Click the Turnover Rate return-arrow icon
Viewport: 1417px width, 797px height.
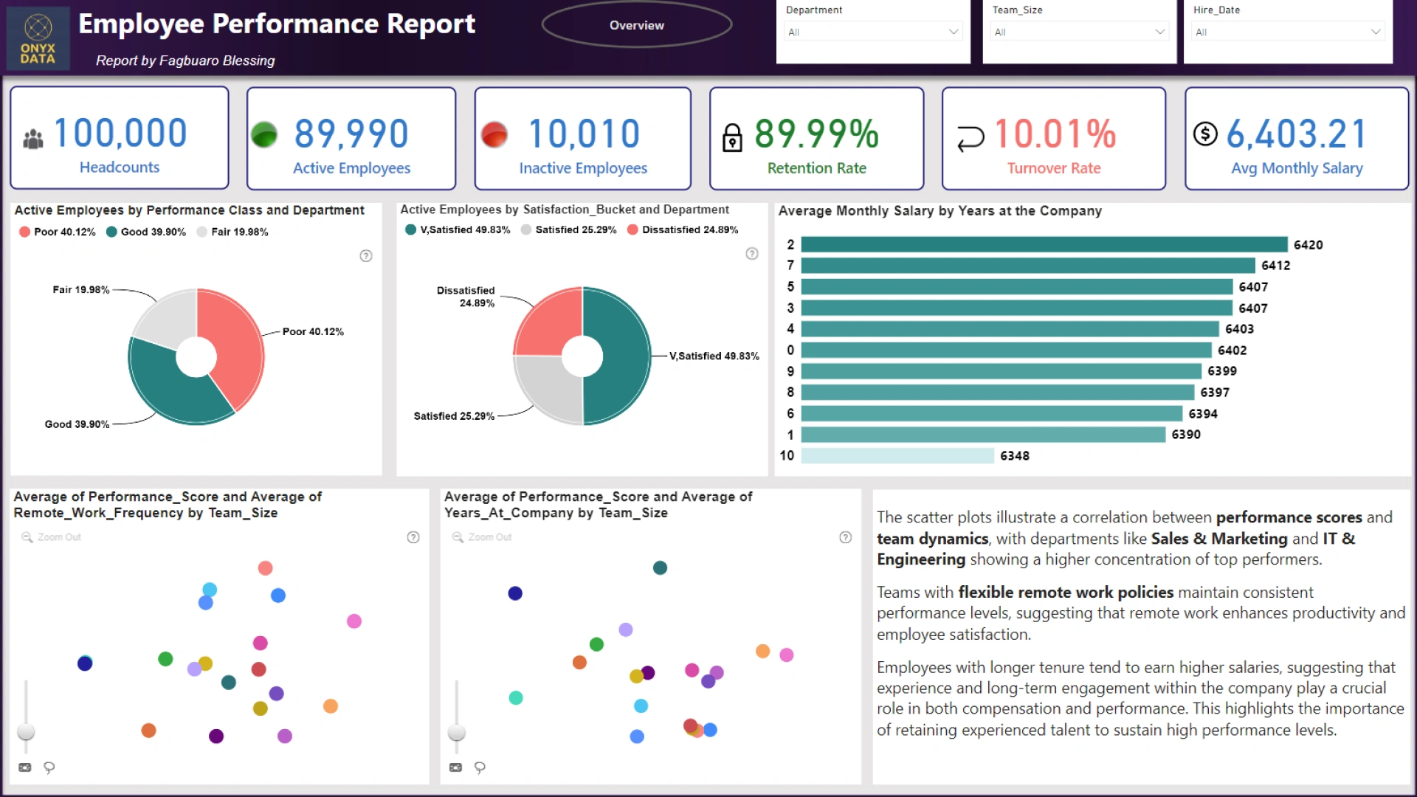point(970,139)
